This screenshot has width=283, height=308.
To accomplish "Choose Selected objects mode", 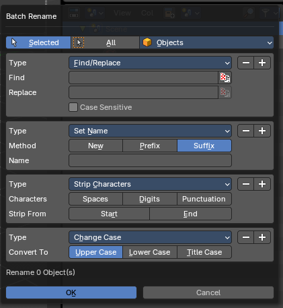I will coord(38,42).
